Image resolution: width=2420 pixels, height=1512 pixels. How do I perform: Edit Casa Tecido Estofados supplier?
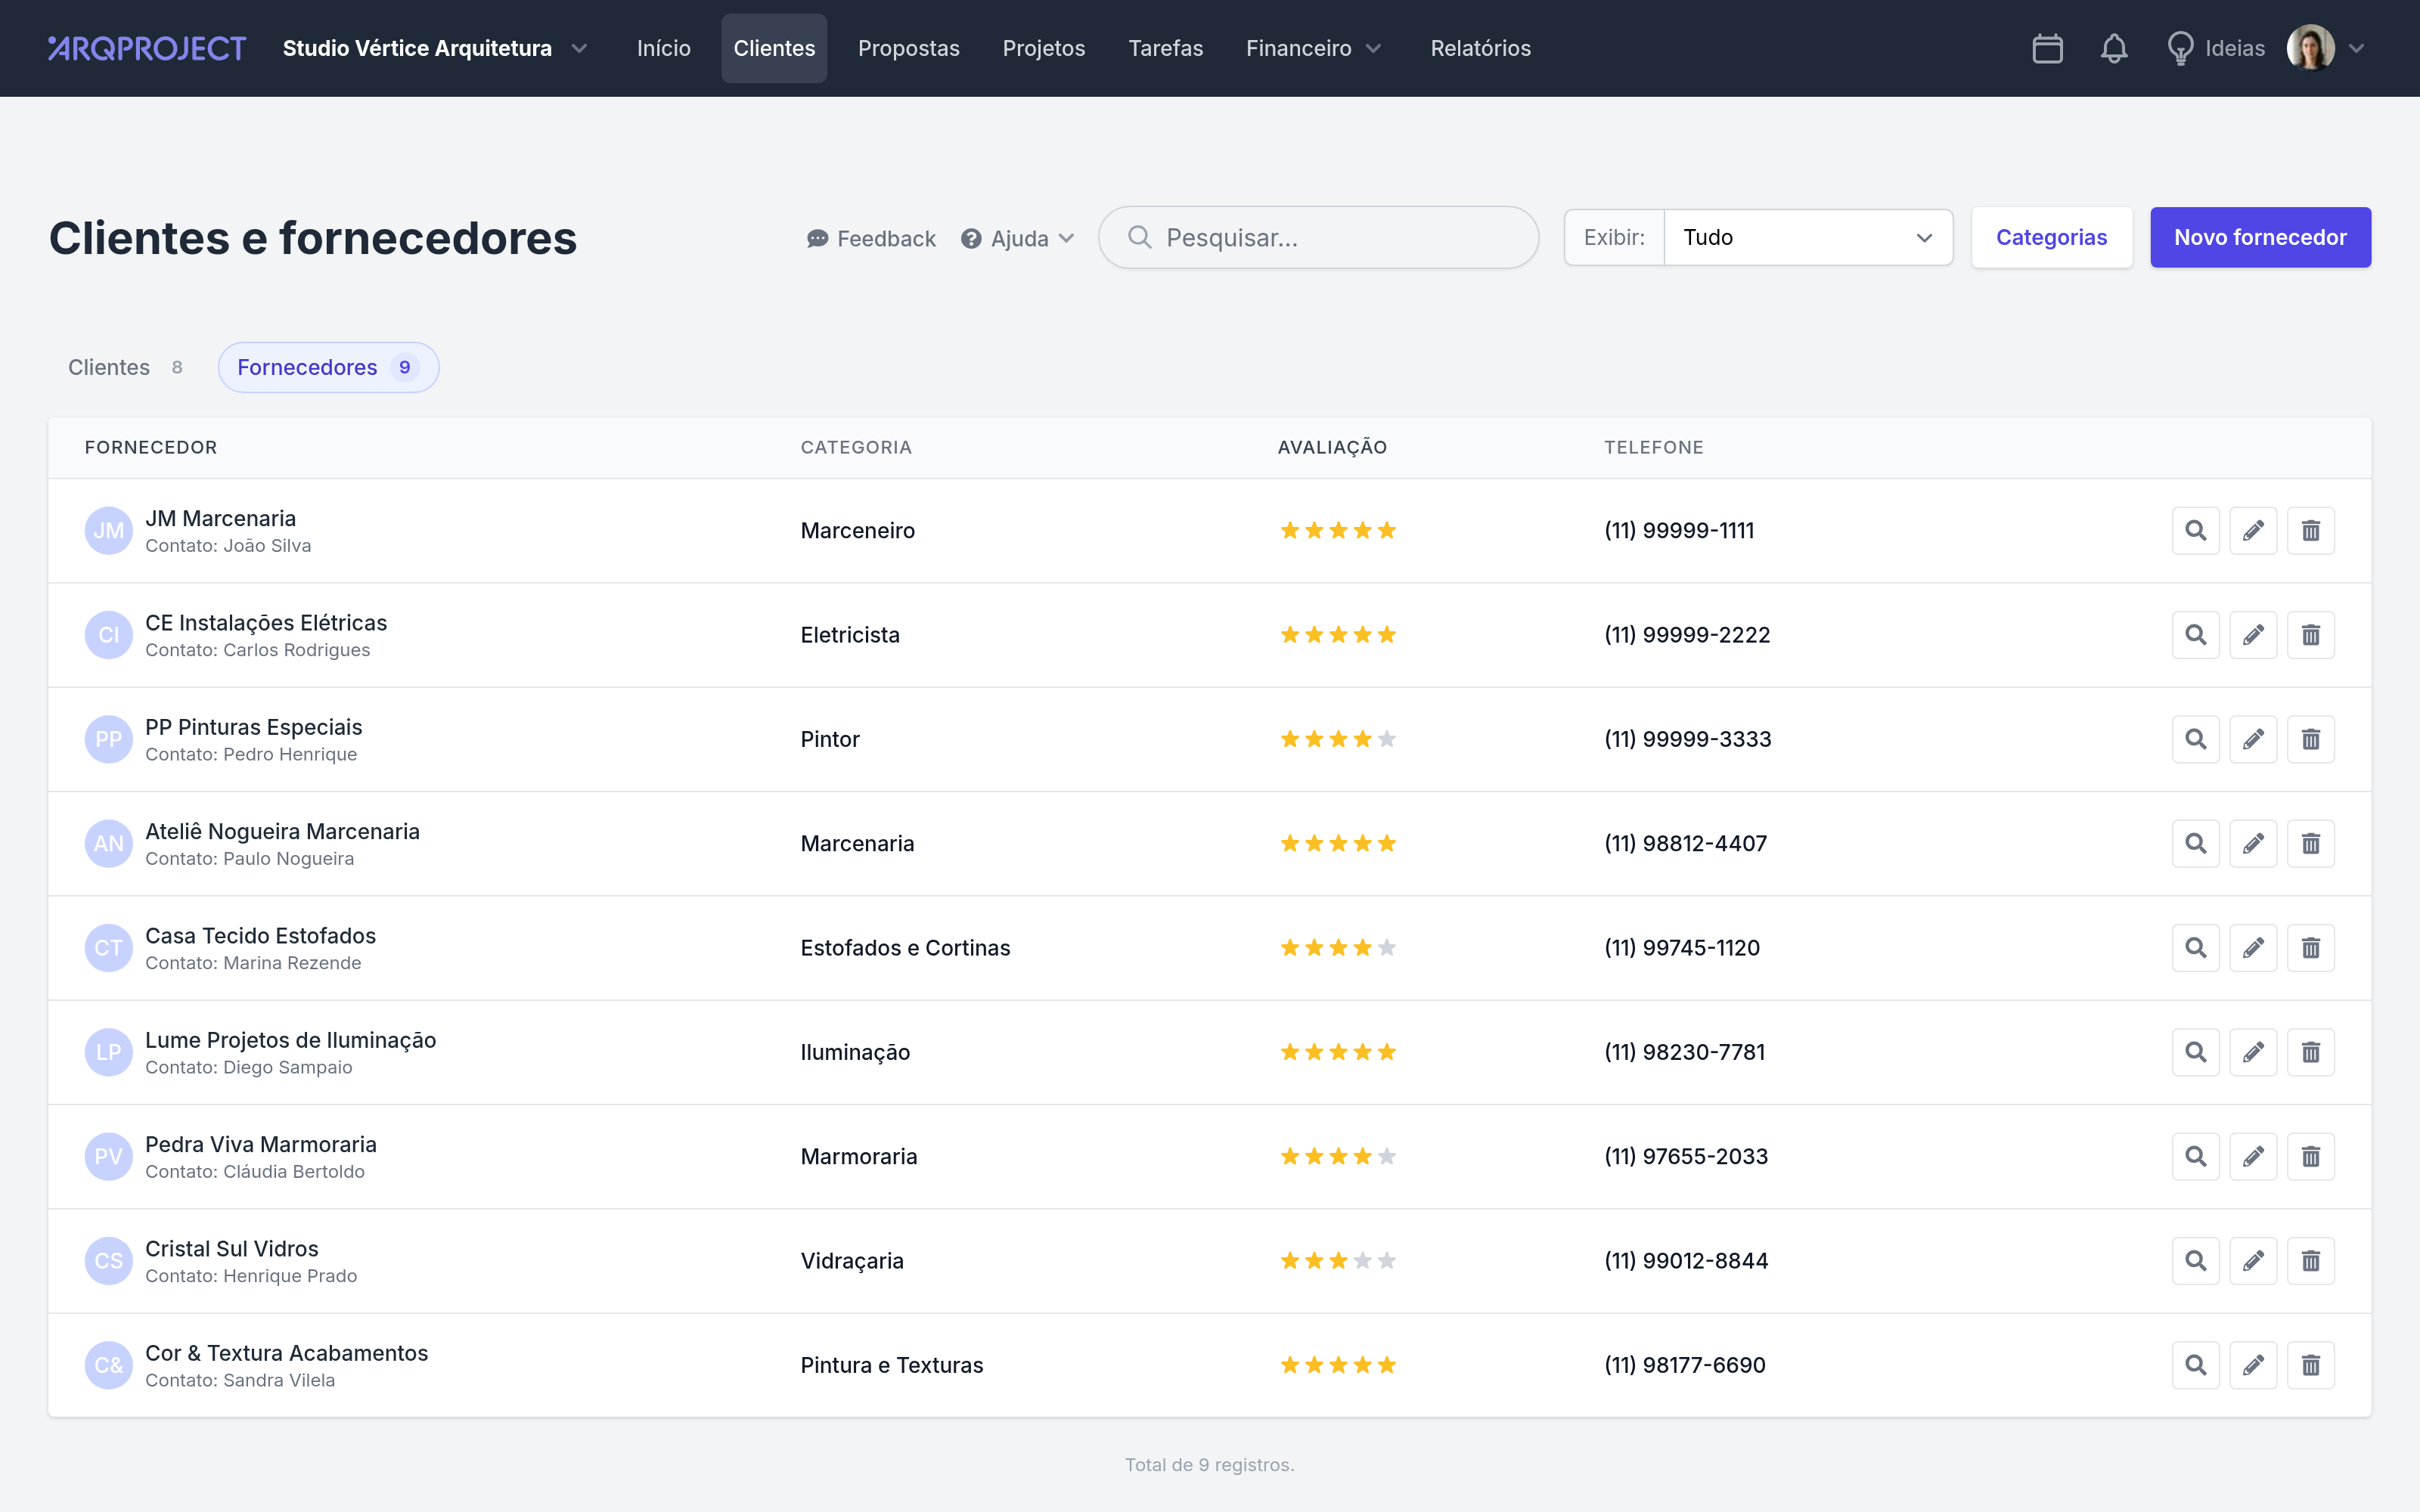(2253, 948)
